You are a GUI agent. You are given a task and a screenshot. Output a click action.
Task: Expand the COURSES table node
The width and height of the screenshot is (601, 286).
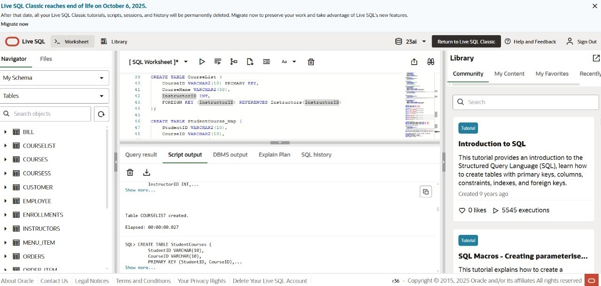pyautogui.click(x=5, y=159)
